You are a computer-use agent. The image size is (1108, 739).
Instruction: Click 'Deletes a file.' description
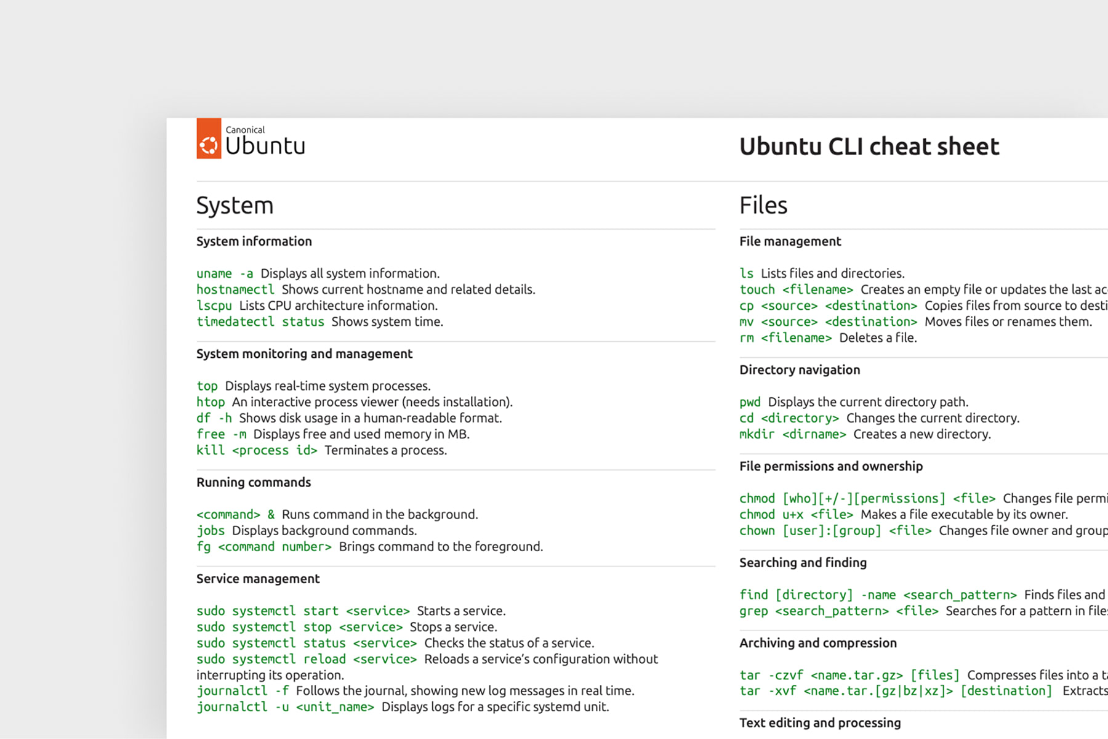(x=878, y=337)
